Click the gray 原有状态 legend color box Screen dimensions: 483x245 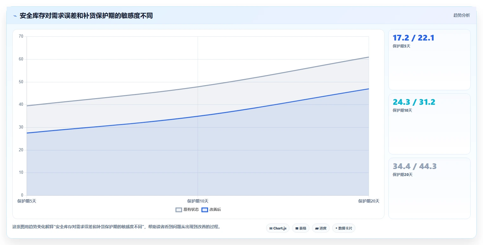pos(179,210)
